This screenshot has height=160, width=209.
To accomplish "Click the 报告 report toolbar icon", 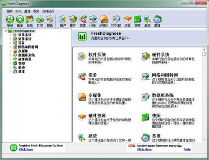I will (x=50, y=19).
